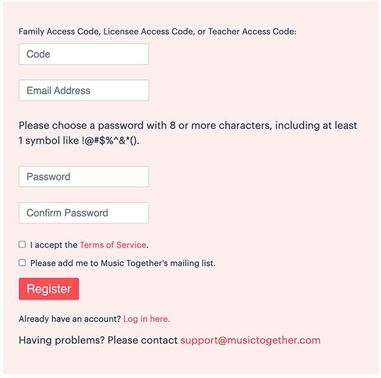Click the 'Having problems? Please contact' text
This screenshot has width=381, height=378.
tap(98, 341)
